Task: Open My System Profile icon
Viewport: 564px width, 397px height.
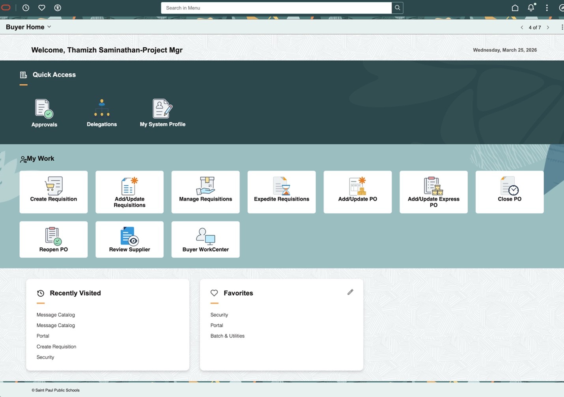Action: [x=162, y=113]
